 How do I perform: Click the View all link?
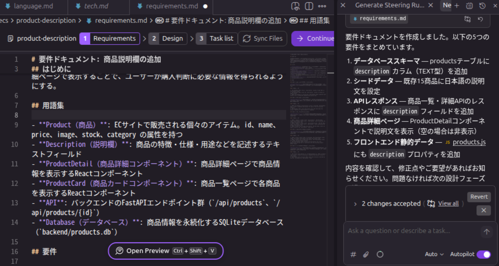[x=448, y=203]
